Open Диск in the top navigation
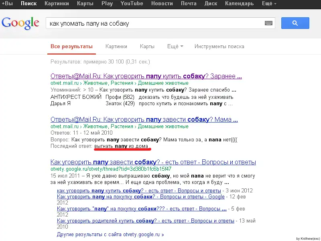 [211, 4]
